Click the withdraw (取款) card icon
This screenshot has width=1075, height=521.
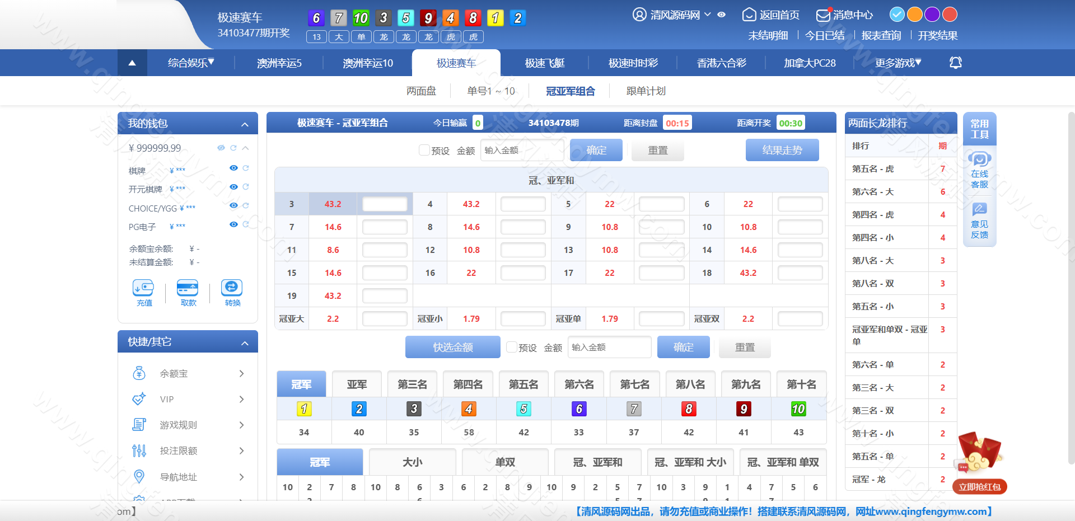click(x=188, y=288)
